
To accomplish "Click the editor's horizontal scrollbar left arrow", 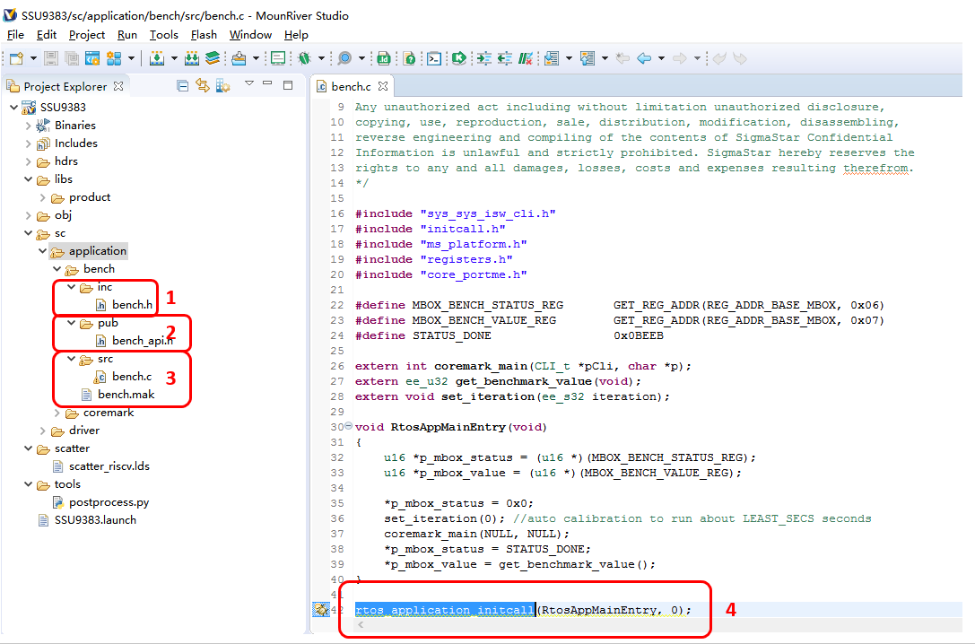I will point(361,625).
